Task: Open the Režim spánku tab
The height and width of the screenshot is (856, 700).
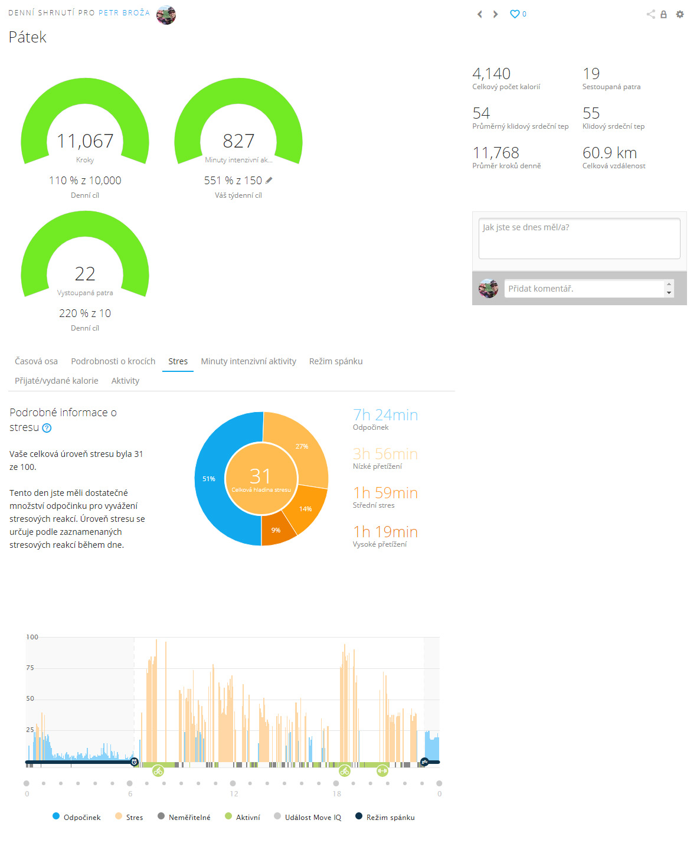Action: (336, 361)
